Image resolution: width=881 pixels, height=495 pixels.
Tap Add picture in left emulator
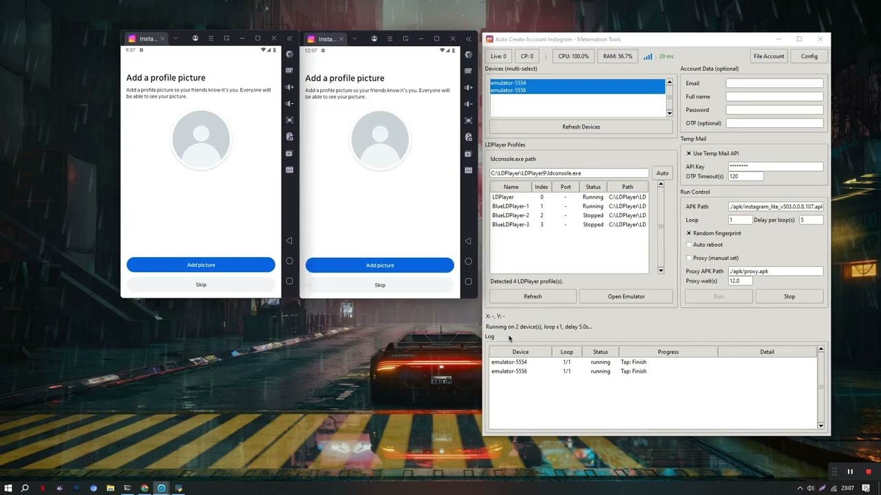(x=201, y=265)
